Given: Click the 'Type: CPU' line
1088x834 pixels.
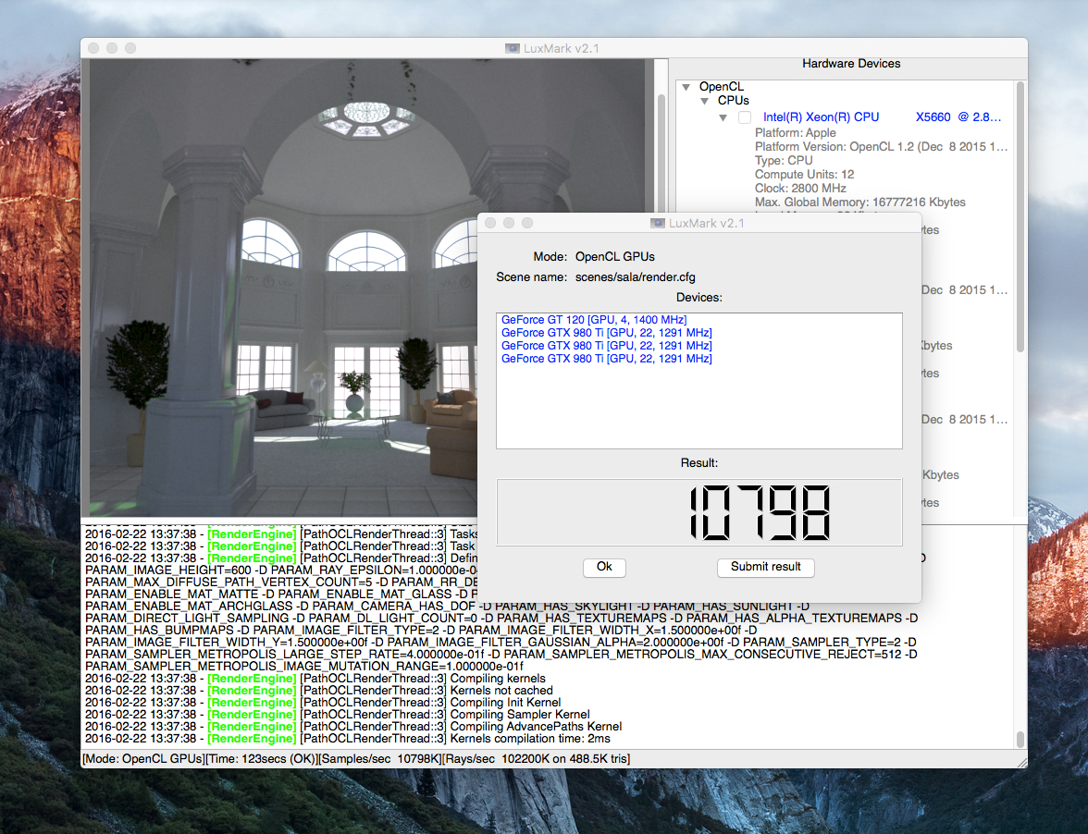Looking at the screenshot, I should (x=784, y=161).
